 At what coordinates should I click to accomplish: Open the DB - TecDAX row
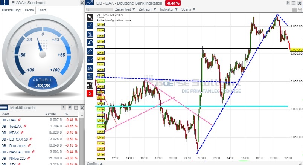tap(40, 126)
